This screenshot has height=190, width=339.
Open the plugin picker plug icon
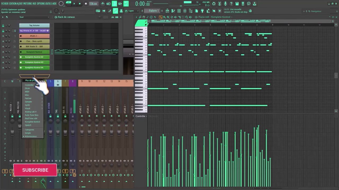(202, 11)
